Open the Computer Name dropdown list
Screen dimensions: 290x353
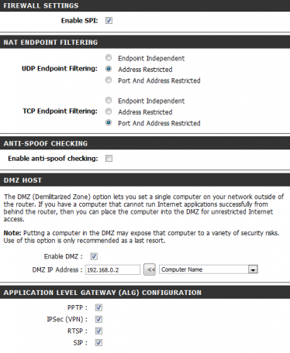209,269
